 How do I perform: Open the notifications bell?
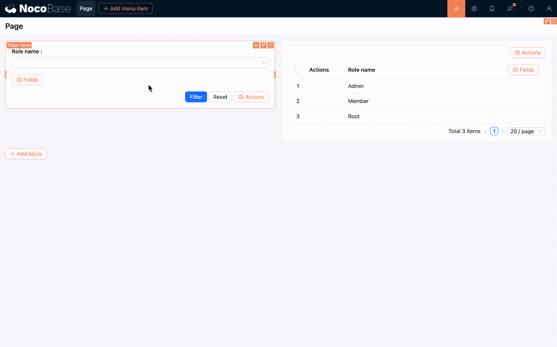point(492,9)
